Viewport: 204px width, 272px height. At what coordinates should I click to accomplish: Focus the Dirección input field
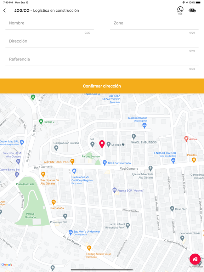102,42
